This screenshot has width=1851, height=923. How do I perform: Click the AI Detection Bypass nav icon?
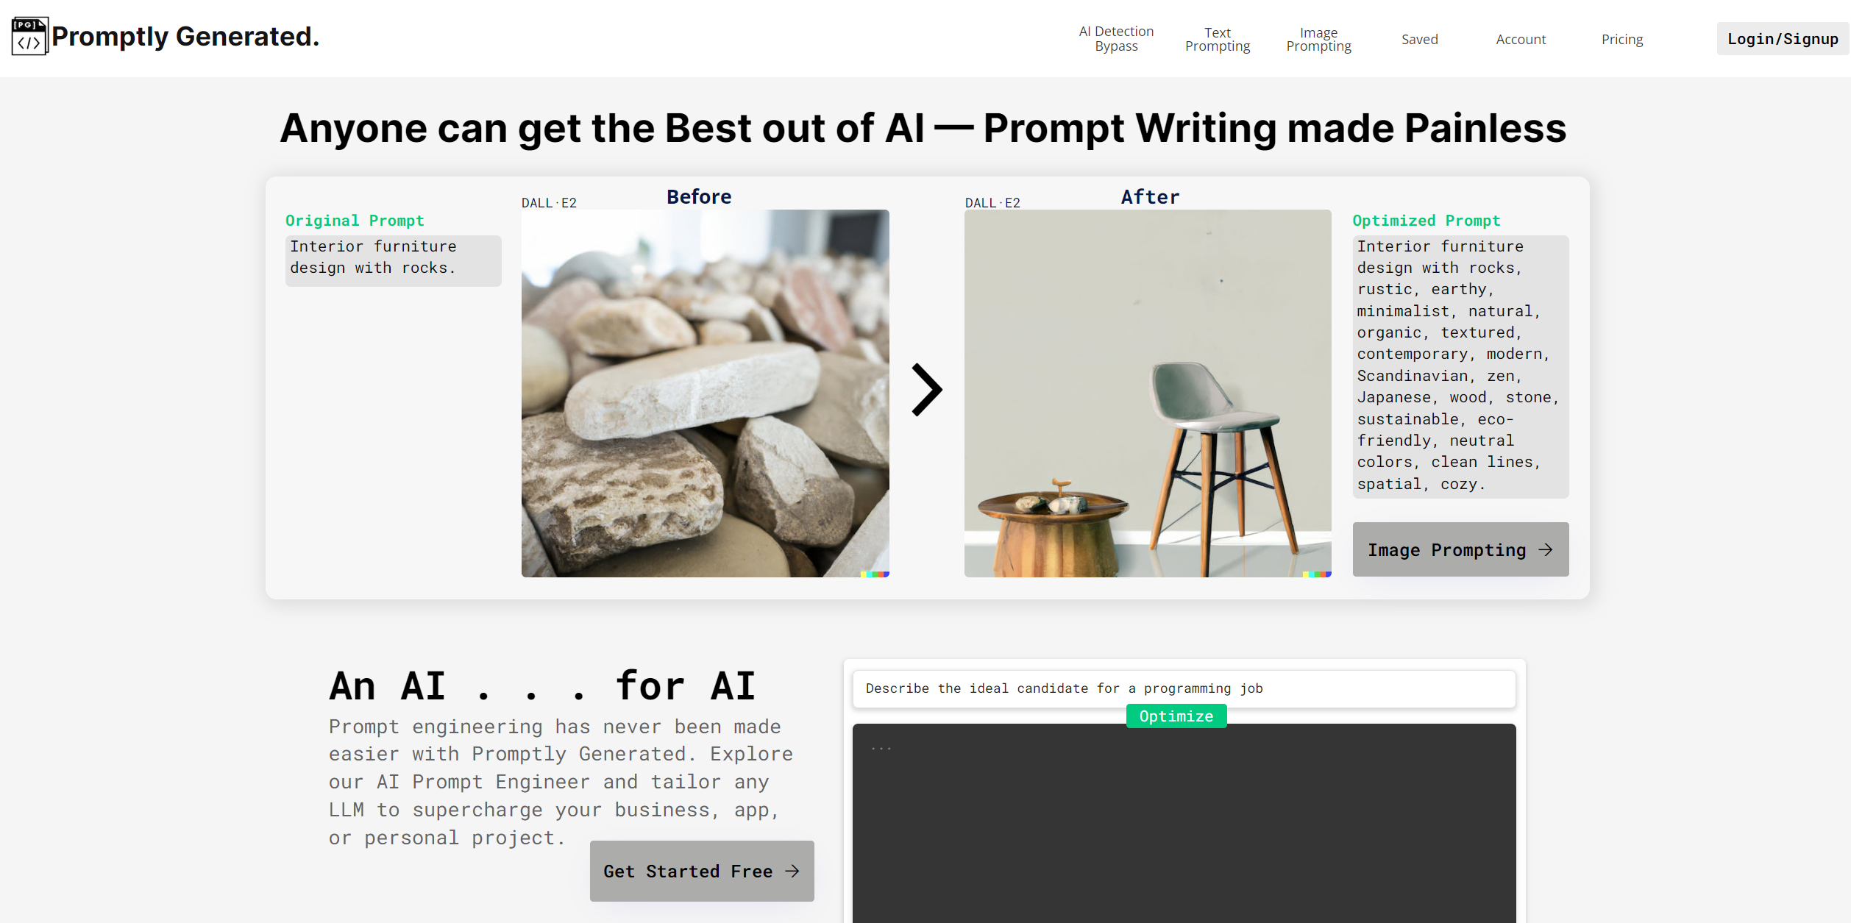tap(1113, 39)
